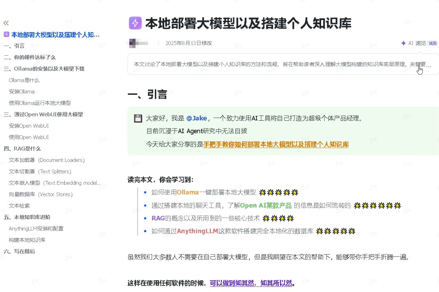Click the small purple icon next to the sidebar document title
The width and height of the screenshot is (439, 292).
pyautogui.click(x=7, y=35)
